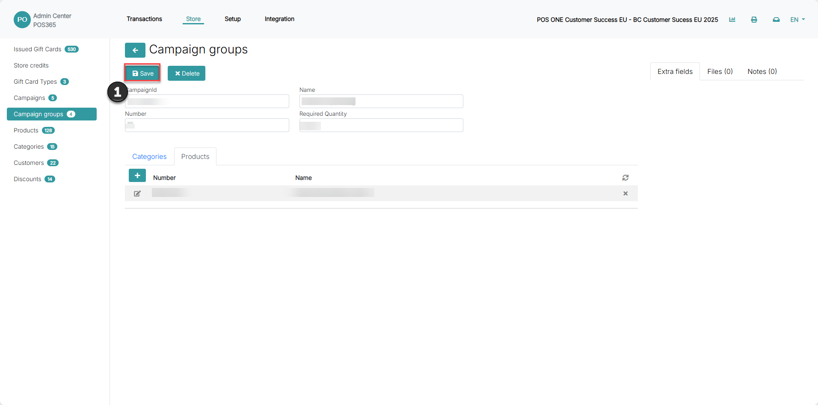Open the Setup menu
This screenshot has width=818, height=405.
[233, 19]
